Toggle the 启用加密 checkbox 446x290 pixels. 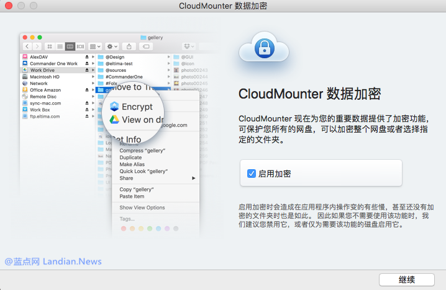pos(252,174)
